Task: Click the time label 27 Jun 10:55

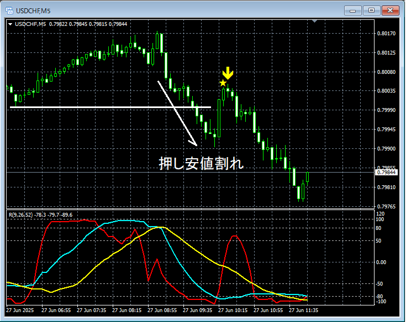Action: point(268,310)
